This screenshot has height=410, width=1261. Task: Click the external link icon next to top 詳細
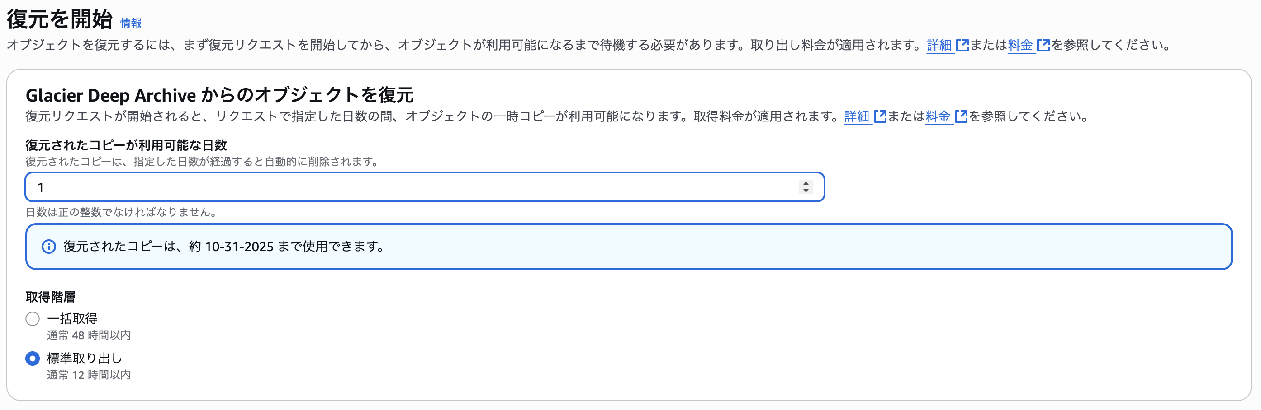[962, 44]
